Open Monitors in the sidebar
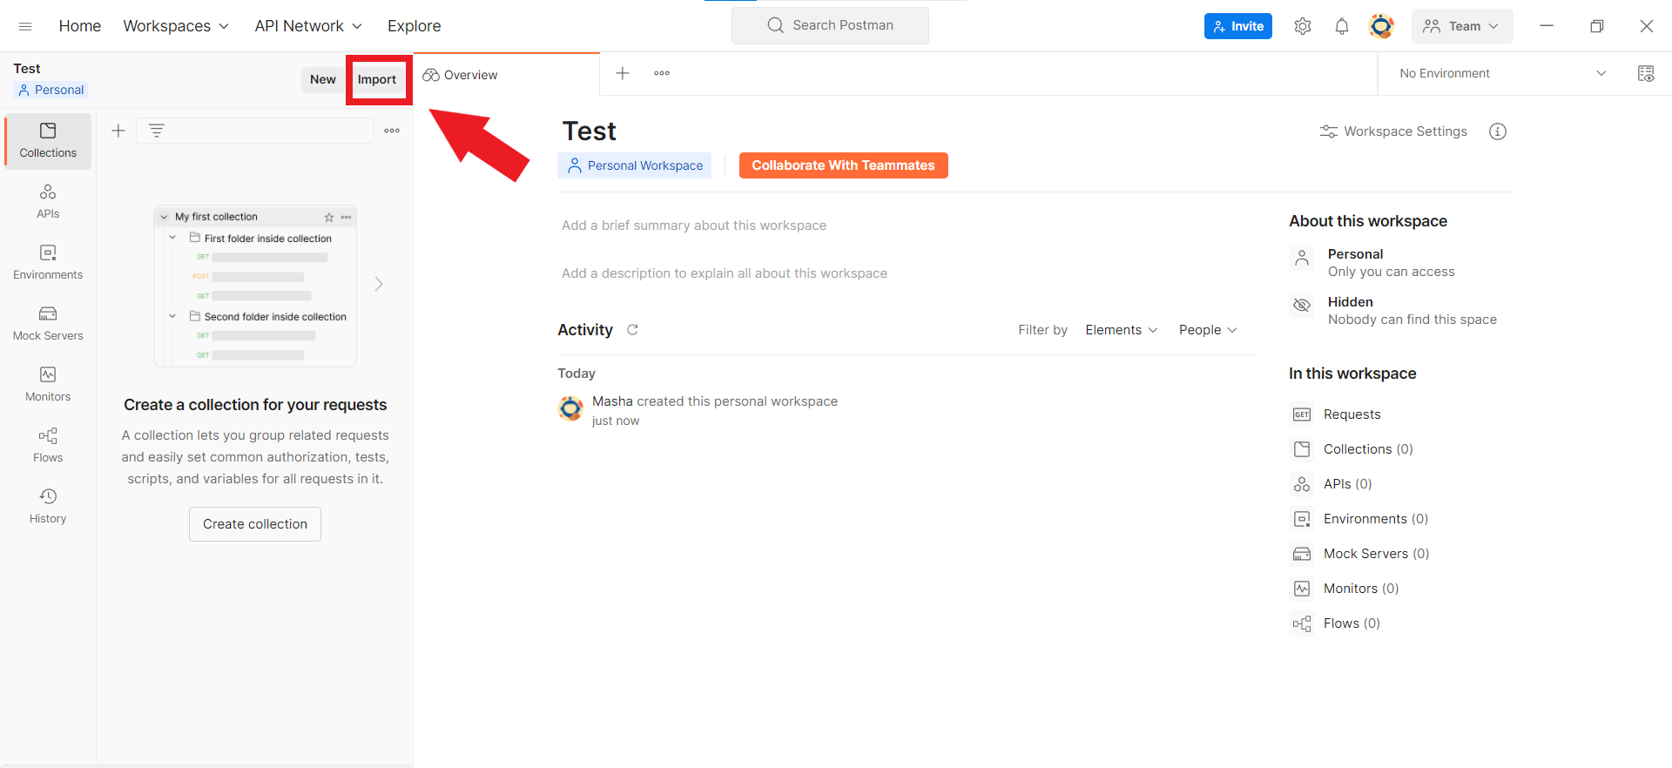This screenshot has height=768, width=1672. [48, 385]
